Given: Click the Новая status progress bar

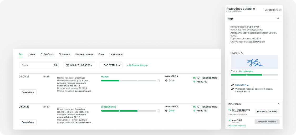Looking at the screenshot, I should (x=129, y=81).
